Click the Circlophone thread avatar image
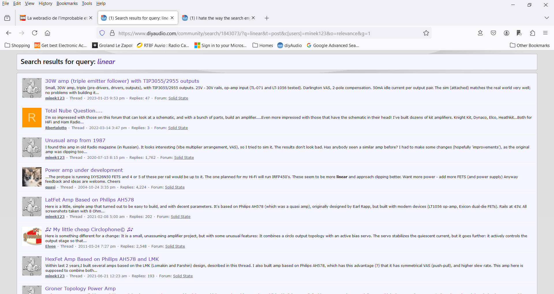 [x=32, y=236]
